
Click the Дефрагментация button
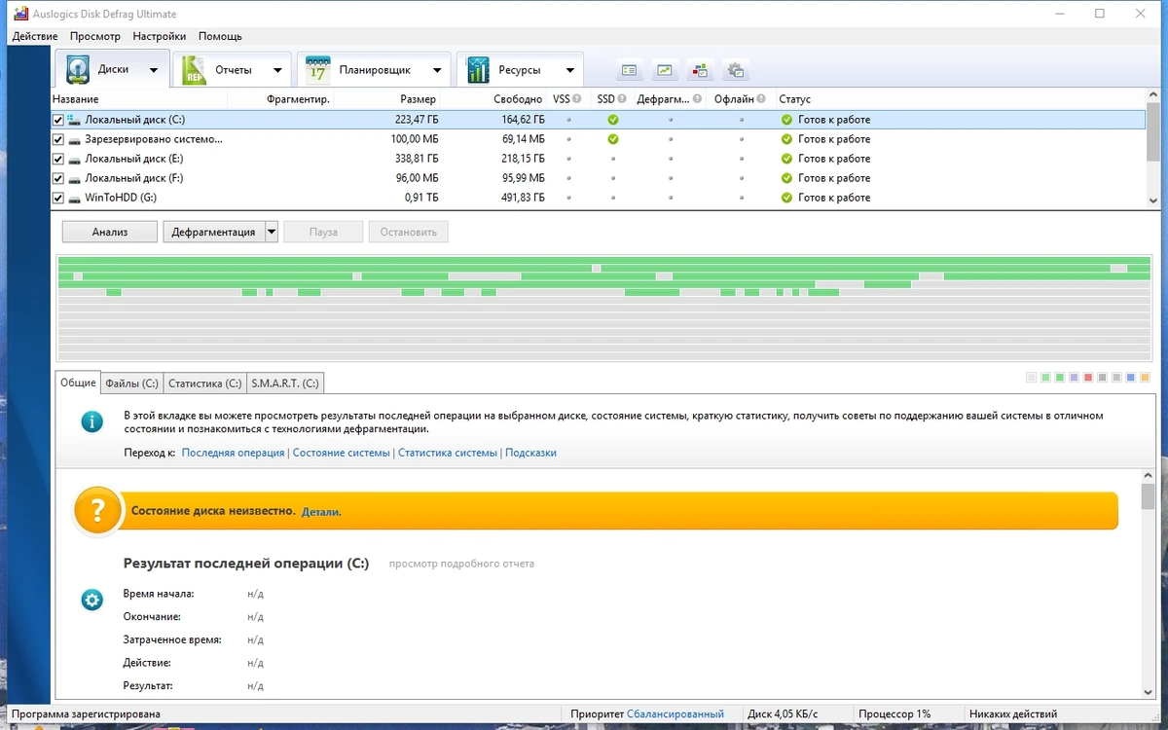(213, 232)
